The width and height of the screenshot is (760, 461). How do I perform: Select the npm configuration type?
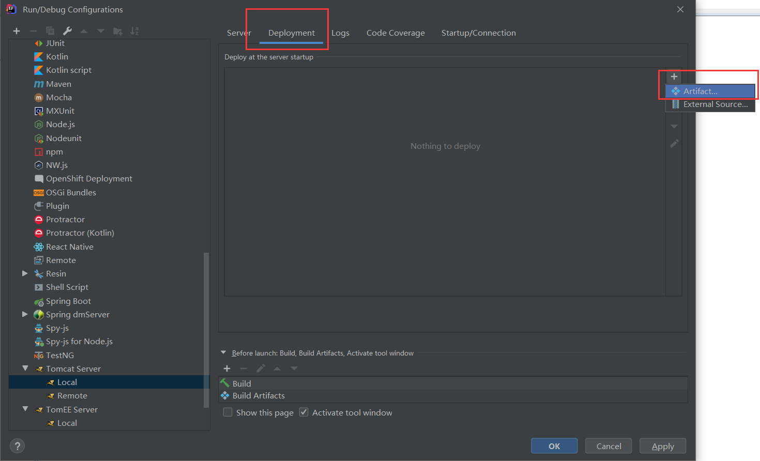[54, 151]
